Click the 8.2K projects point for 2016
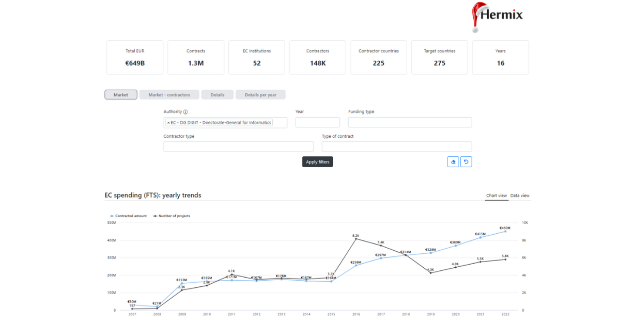Image resolution: width=620 pixels, height=324 pixels. tap(356, 239)
